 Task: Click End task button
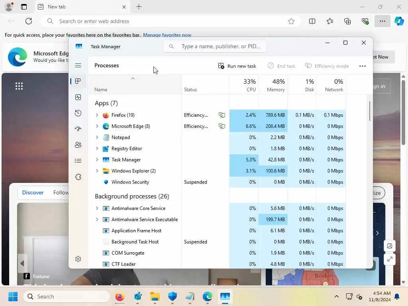(282, 66)
